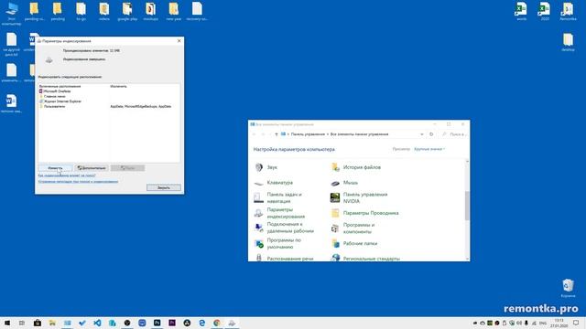Click the Изменить button in indexing dialog
The height and width of the screenshot is (329, 586).
tap(55, 168)
